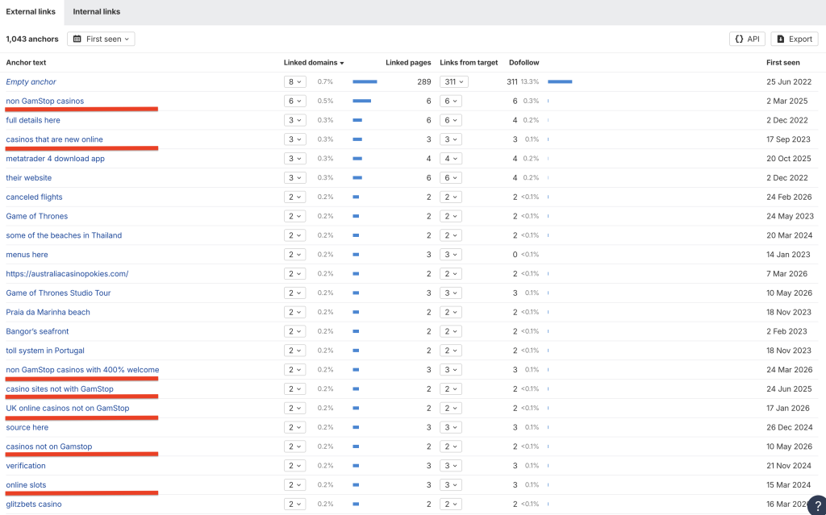This screenshot has height=515, width=826.
Task: Expand linked domains for metatrader 4 download app
Action: [x=295, y=159]
